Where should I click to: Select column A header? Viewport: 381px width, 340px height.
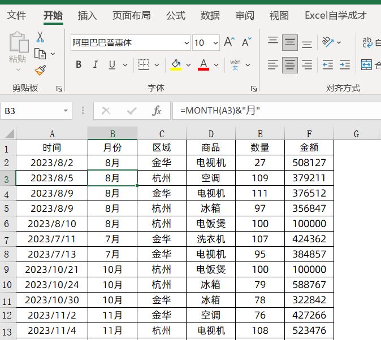(52, 133)
